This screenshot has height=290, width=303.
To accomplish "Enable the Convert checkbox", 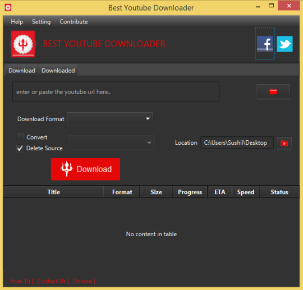I will (x=20, y=137).
